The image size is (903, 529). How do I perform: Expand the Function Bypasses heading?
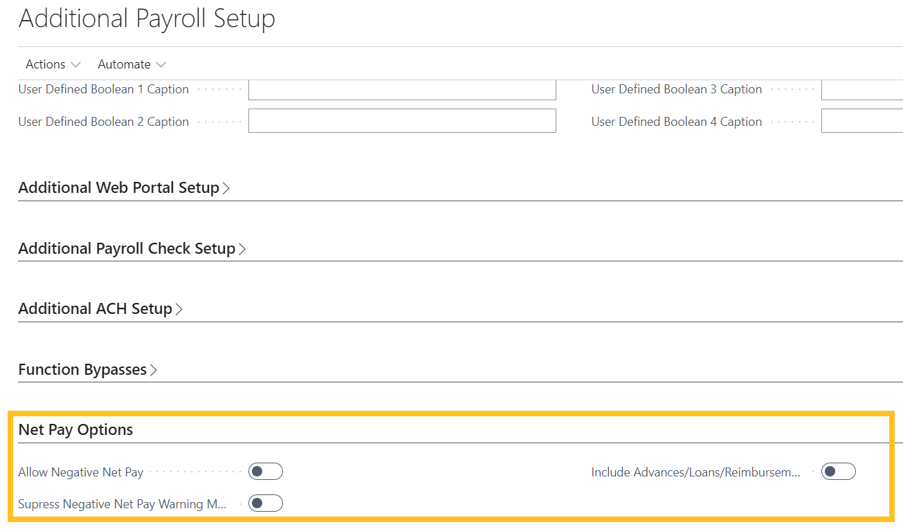point(82,369)
